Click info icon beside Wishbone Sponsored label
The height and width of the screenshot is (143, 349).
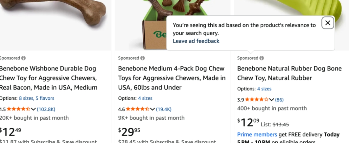tap(23, 58)
